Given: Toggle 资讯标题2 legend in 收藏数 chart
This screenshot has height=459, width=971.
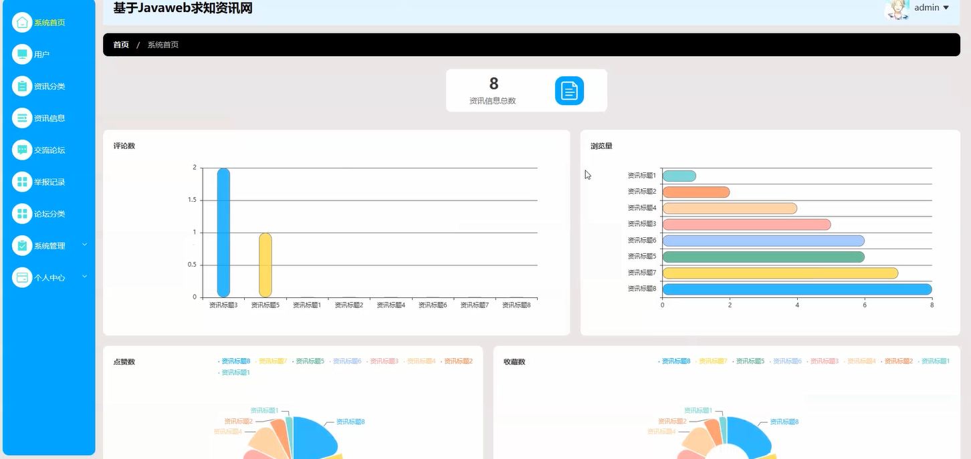Looking at the screenshot, I should pyautogui.click(x=897, y=361).
